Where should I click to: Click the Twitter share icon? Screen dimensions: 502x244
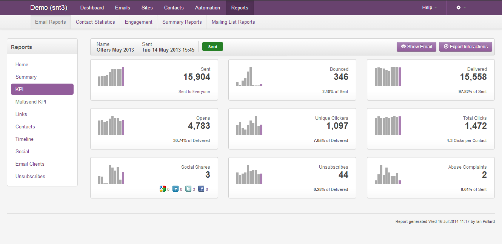tap(188, 189)
